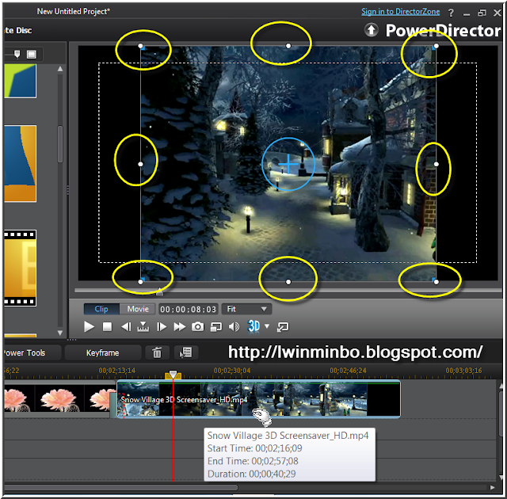Delete selected clip with trash icon

(x=157, y=352)
